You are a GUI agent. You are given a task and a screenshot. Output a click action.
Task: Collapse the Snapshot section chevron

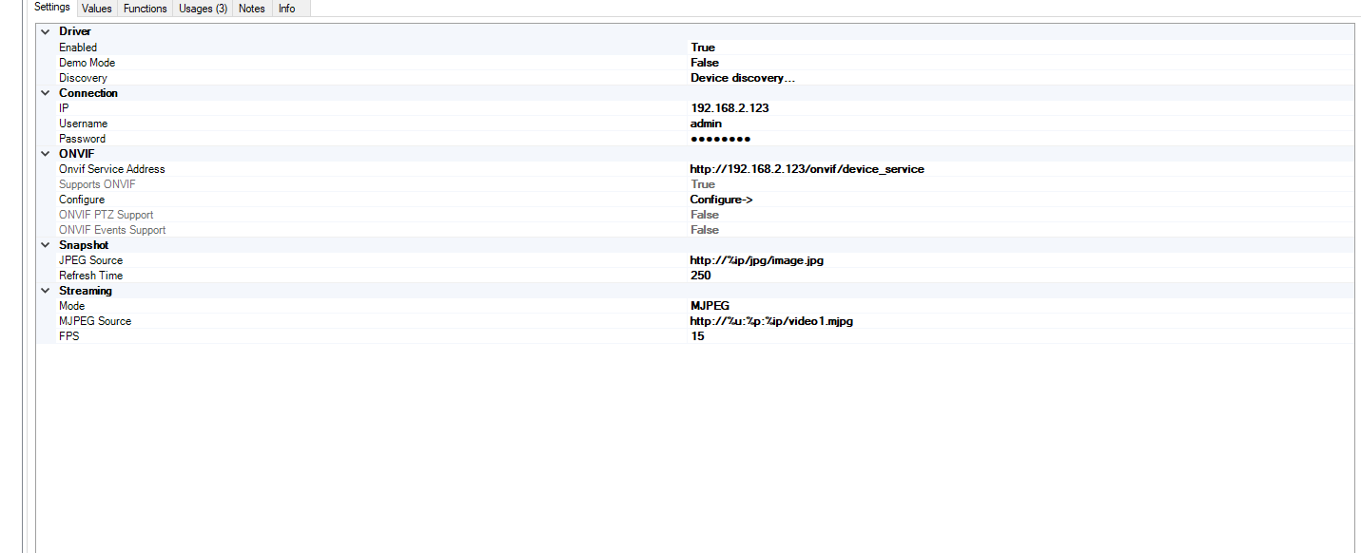(x=45, y=245)
